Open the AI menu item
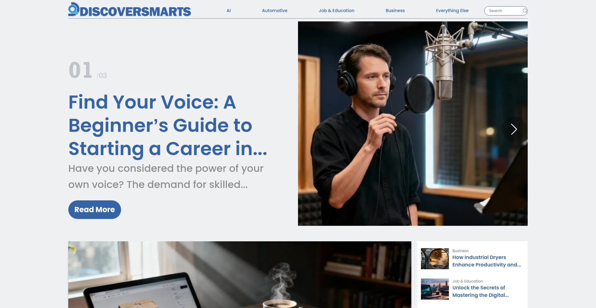 click(x=228, y=11)
